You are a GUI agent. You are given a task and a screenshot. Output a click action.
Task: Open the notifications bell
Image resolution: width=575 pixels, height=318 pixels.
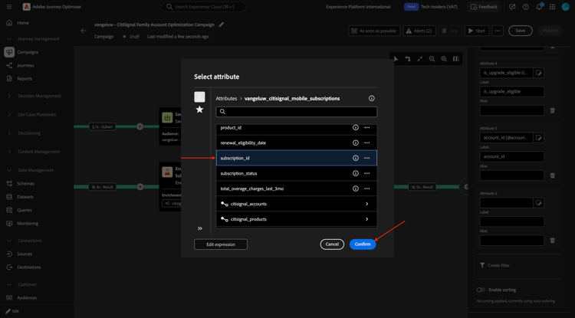pos(540,7)
